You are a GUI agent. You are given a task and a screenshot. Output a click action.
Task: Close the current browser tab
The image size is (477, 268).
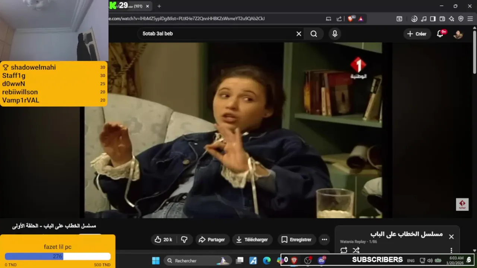point(148,6)
